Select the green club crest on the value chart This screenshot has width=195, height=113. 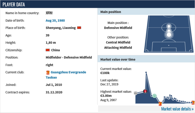tap(154, 96)
